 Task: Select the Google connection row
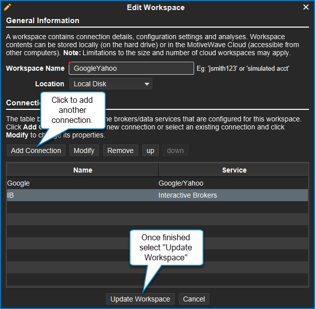[x=158, y=183]
